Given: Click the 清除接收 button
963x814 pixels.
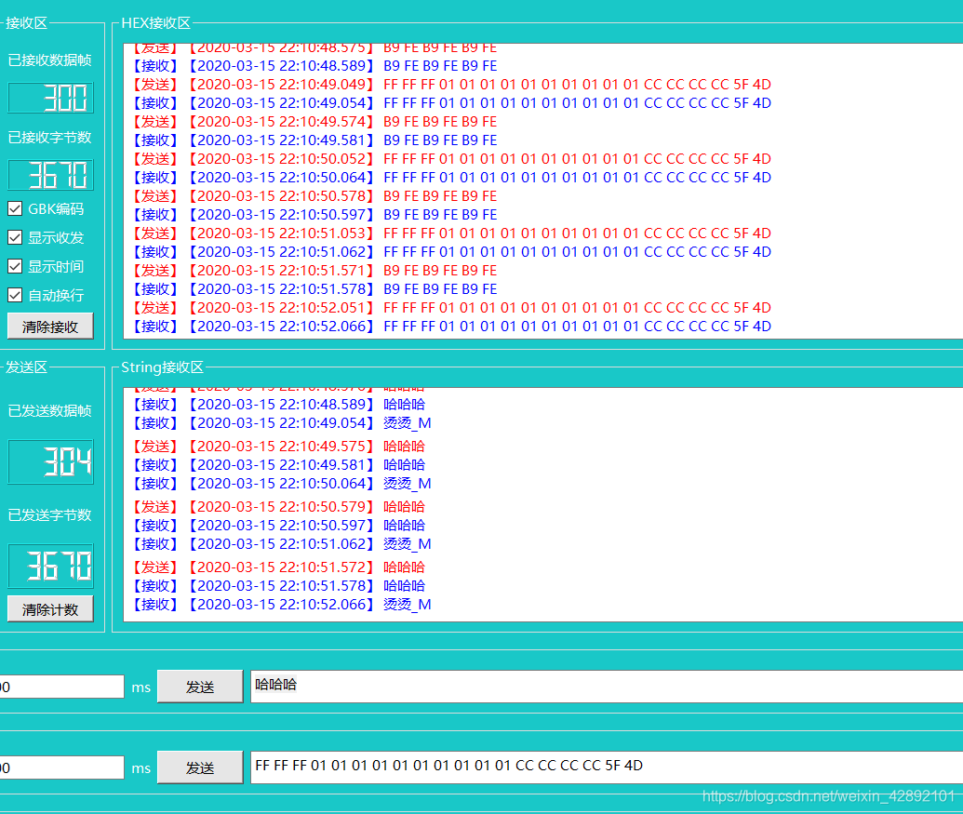Looking at the screenshot, I should (x=50, y=326).
